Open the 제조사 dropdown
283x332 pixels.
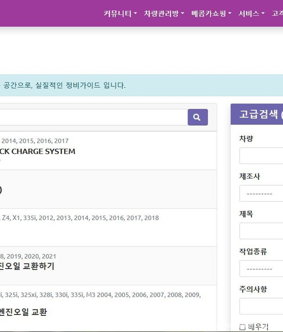coord(261,193)
